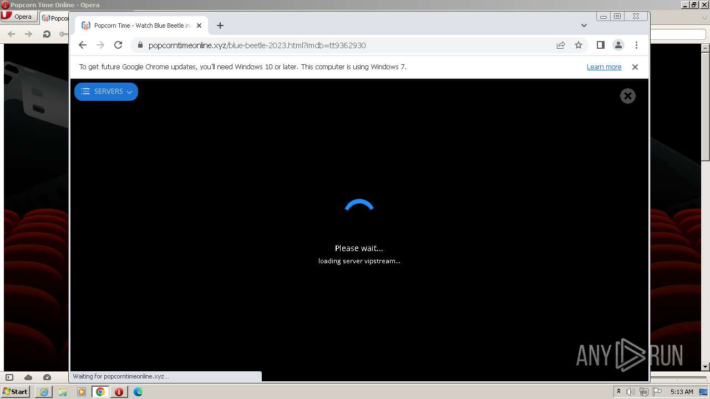This screenshot has width=710, height=399.
Task: Close the Popcorn Time Chrome tab
Action: tap(199, 25)
